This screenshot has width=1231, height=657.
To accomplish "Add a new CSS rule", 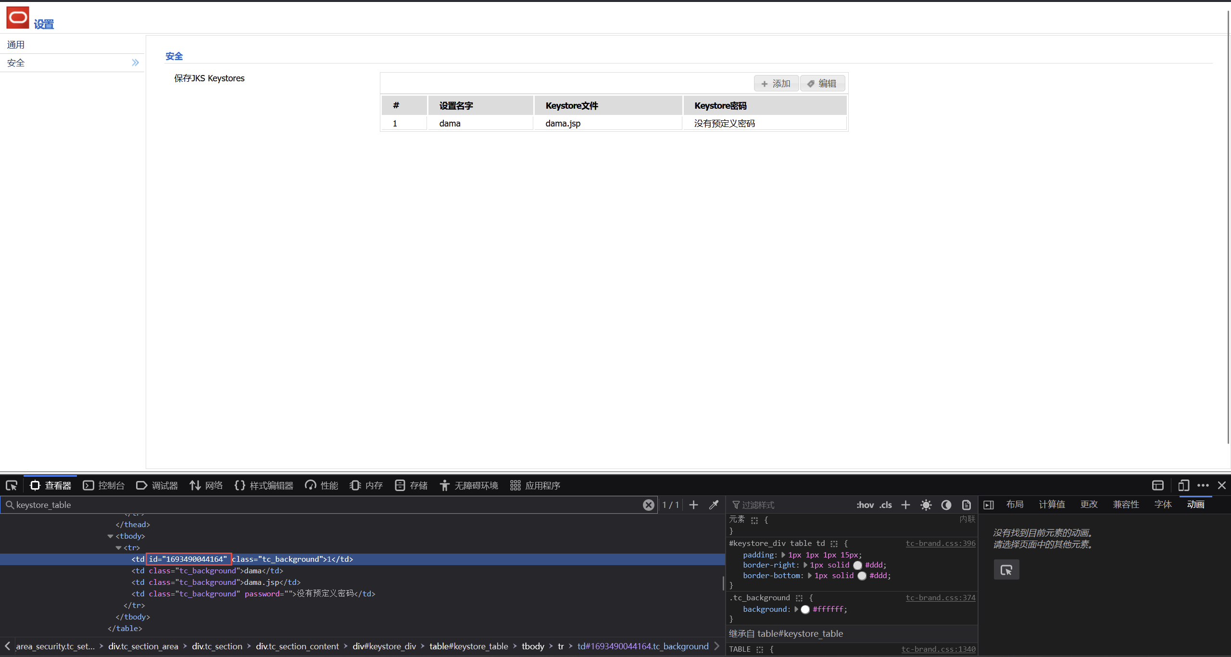I will click(905, 505).
